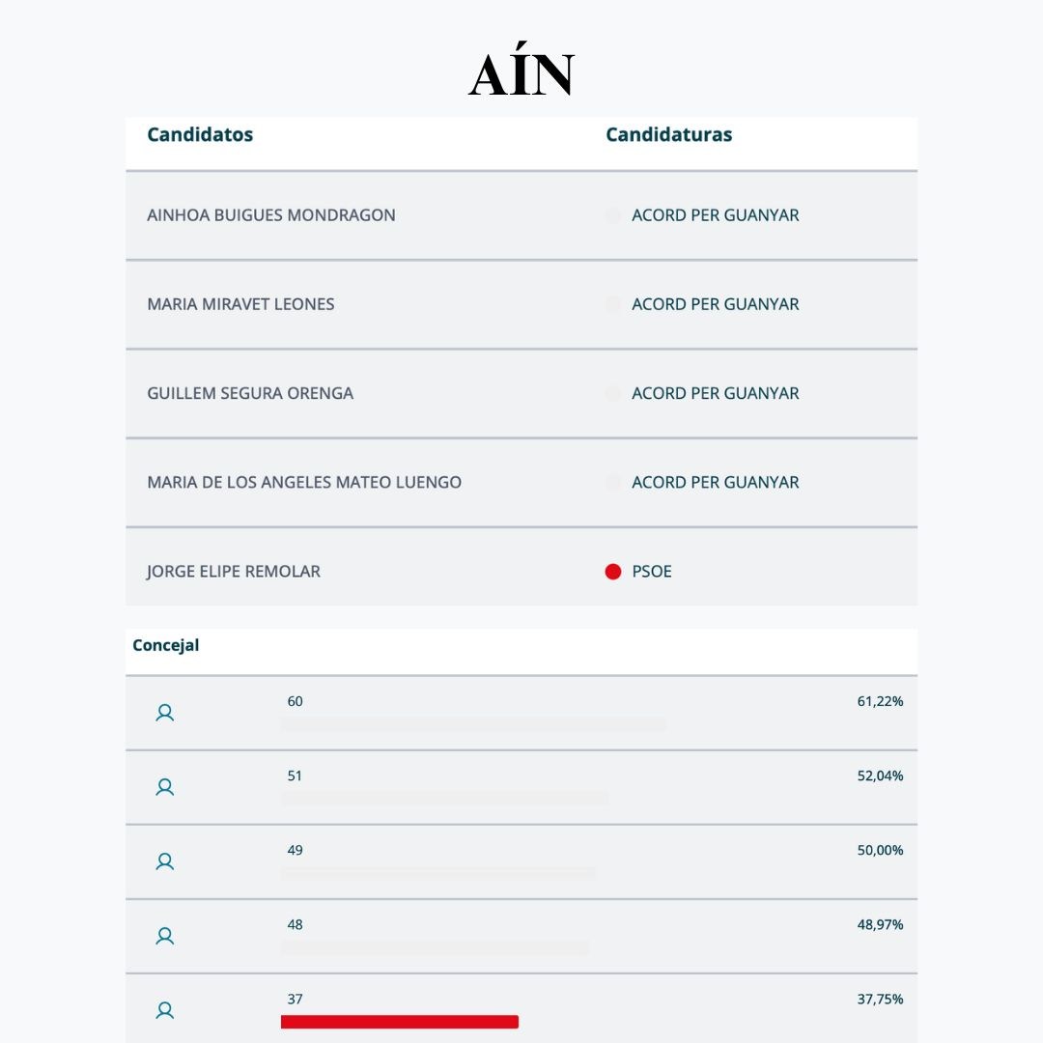Click the person icon beside 49 votes

165,862
